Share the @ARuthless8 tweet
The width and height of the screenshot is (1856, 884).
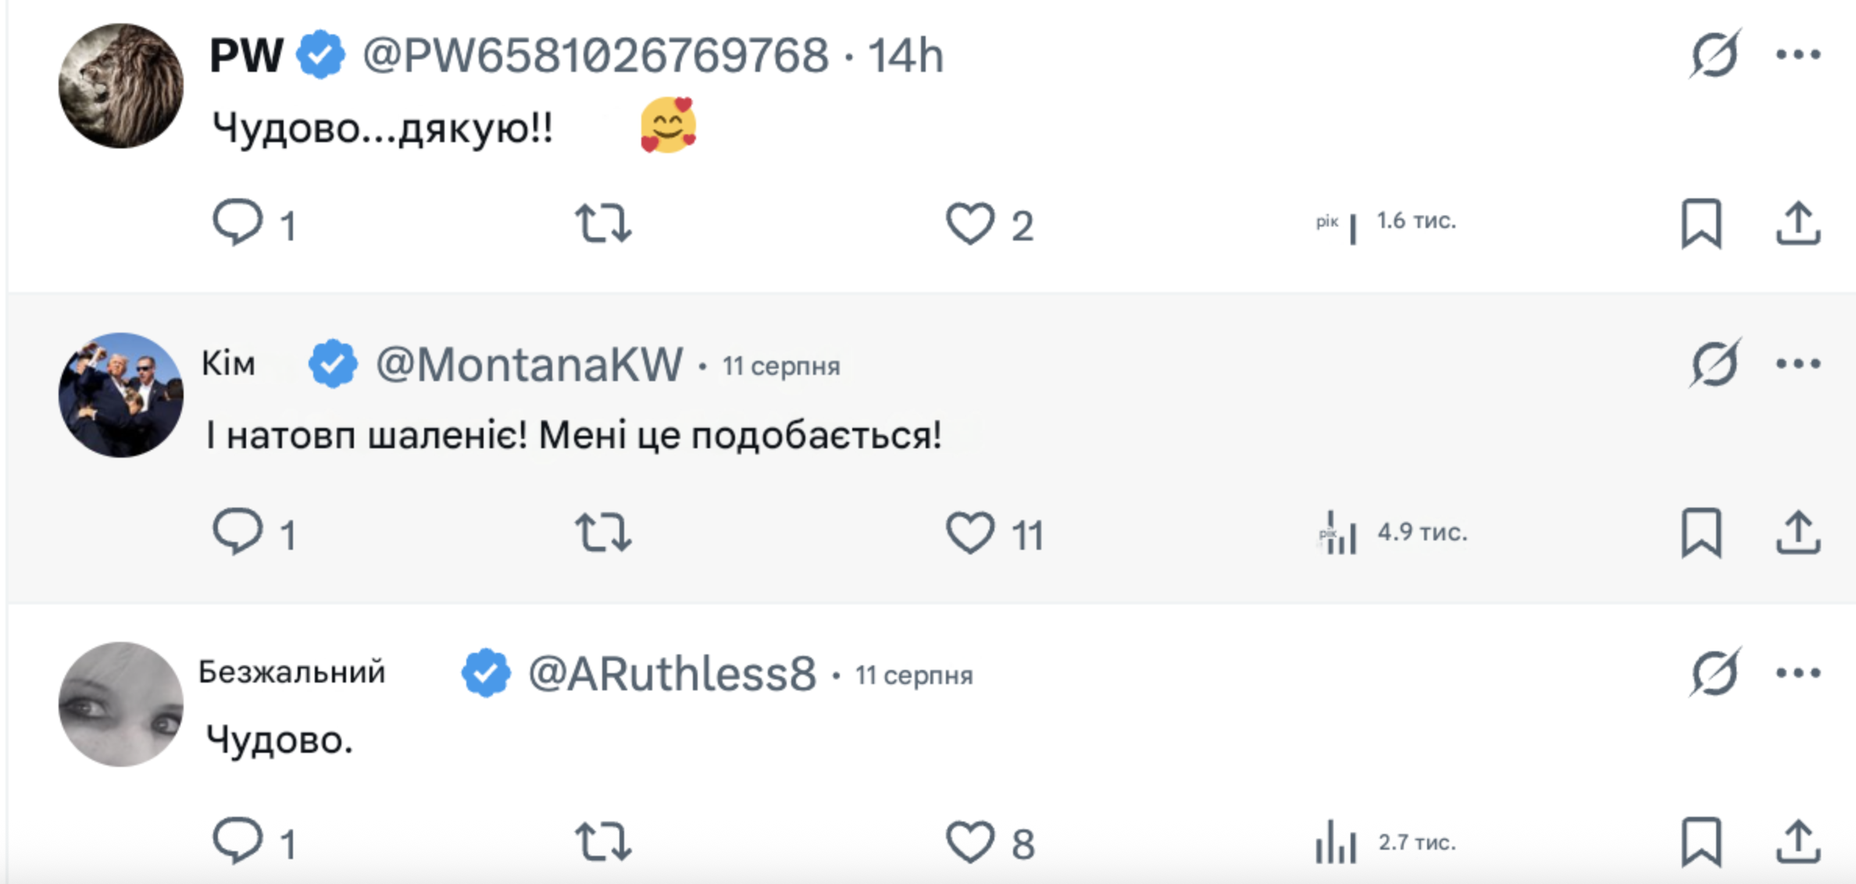1798,842
